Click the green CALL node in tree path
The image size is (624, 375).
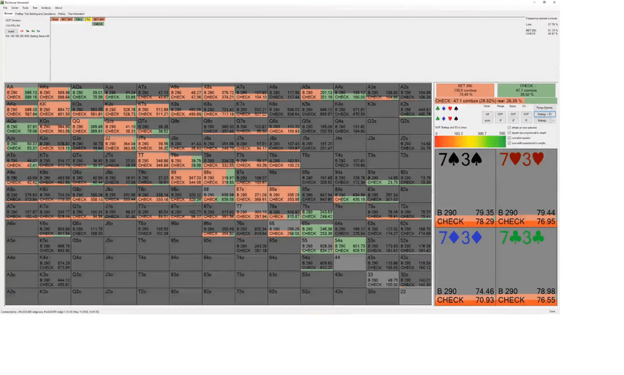point(79,20)
